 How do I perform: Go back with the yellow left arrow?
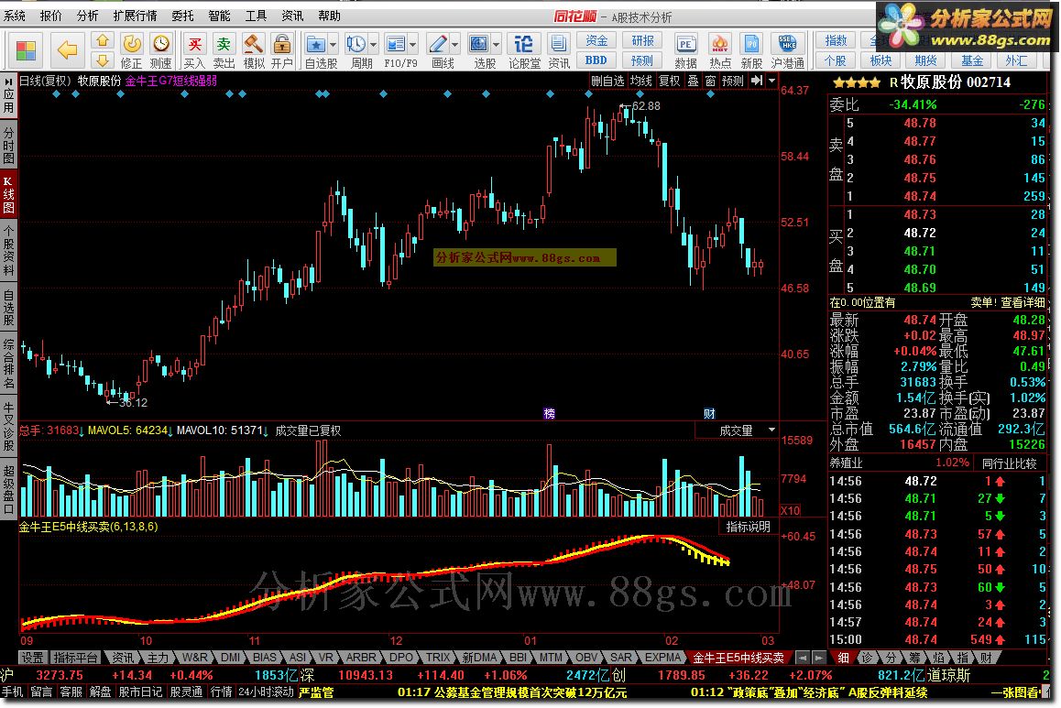(67, 49)
